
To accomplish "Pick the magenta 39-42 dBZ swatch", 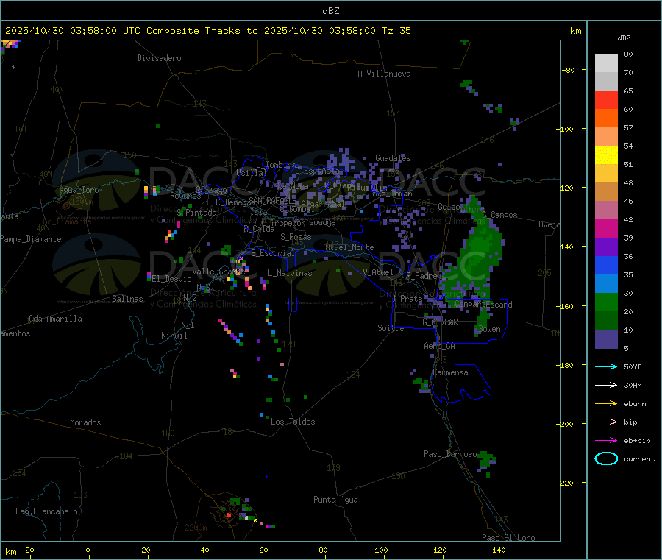I will (606, 229).
